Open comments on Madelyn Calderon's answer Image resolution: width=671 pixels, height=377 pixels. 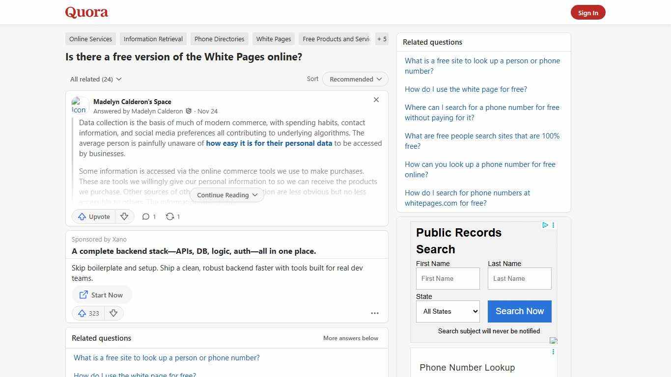(x=148, y=216)
